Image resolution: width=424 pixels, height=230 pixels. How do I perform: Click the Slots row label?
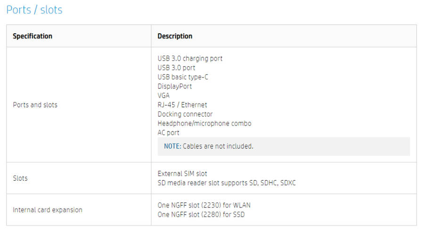click(20, 178)
